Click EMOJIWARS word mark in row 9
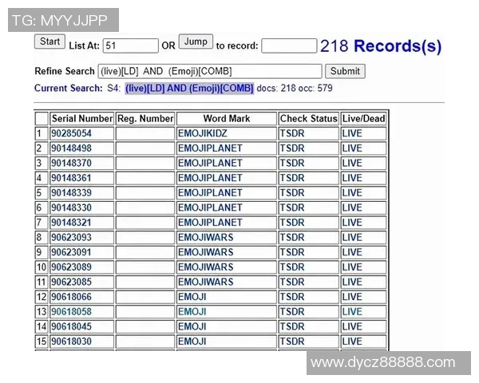 coord(206,252)
